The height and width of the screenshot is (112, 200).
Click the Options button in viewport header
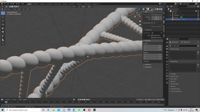161,7
